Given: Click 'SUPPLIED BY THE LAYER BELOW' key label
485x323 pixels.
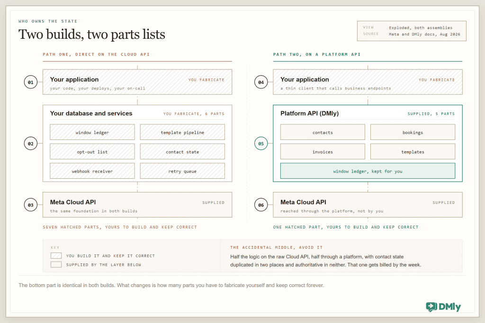Looking at the screenshot, I should click(x=104, y=265).
